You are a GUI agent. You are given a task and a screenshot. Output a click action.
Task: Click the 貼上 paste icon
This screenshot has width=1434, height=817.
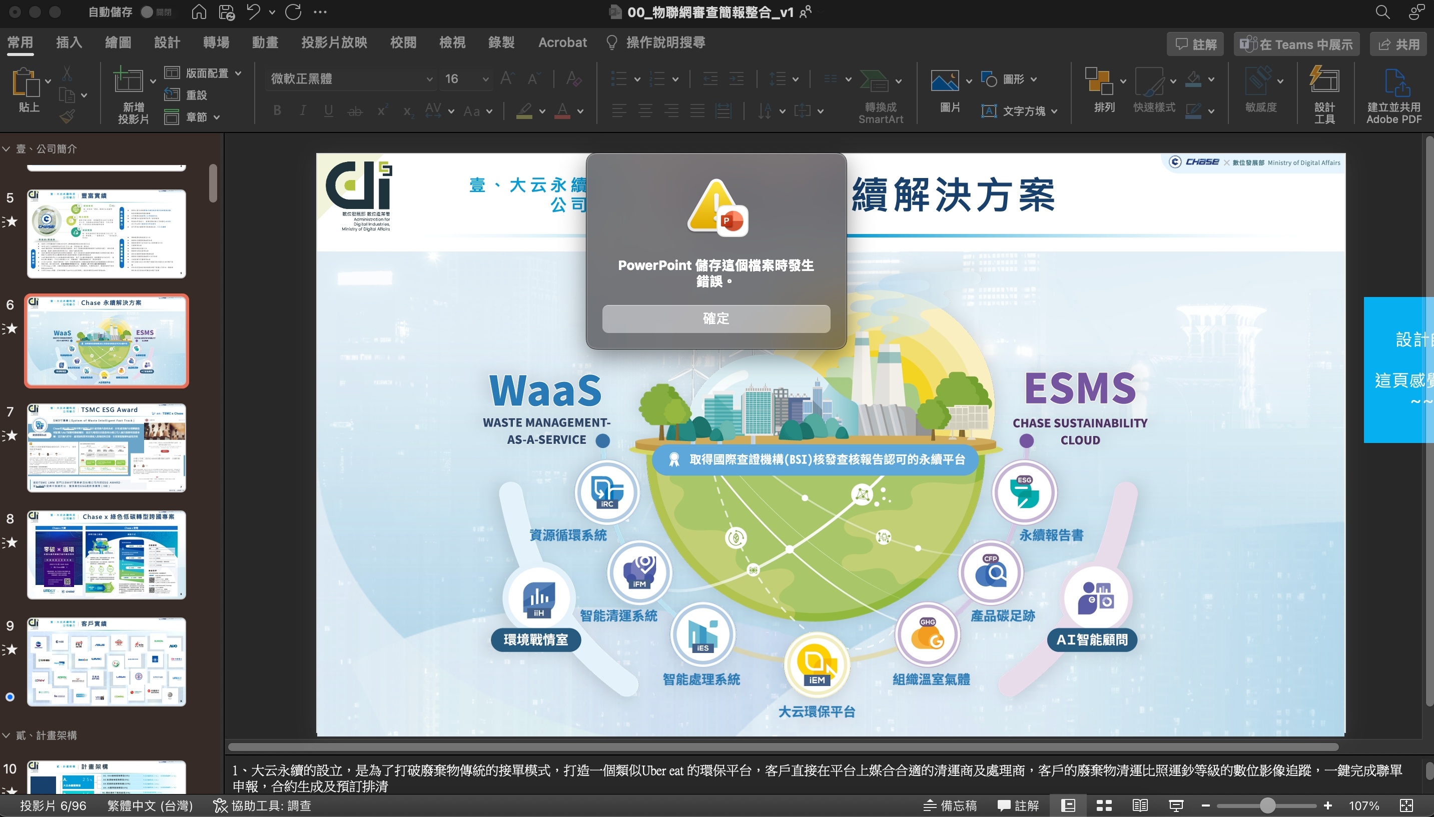point(27,82)
